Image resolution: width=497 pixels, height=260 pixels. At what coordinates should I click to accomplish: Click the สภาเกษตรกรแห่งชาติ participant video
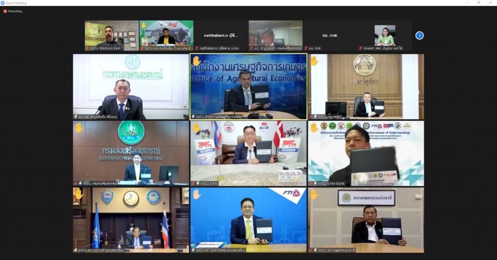(366, 220)
